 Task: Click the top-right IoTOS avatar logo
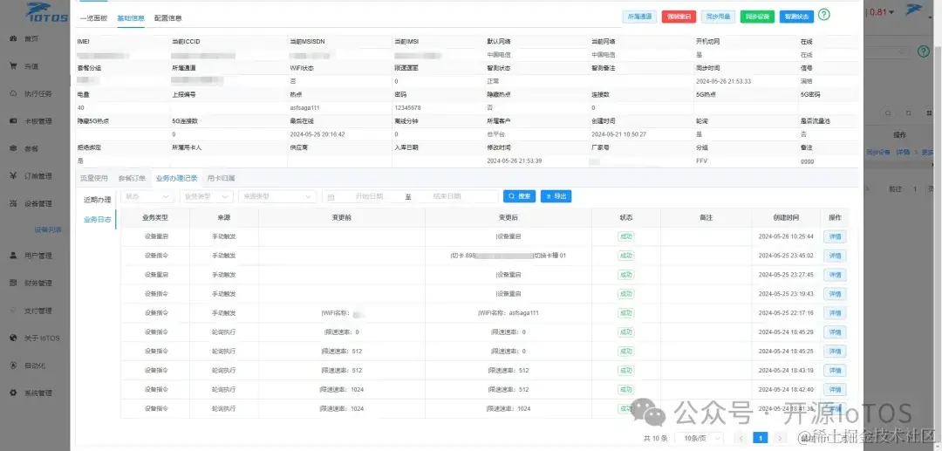tap(914, 10)
